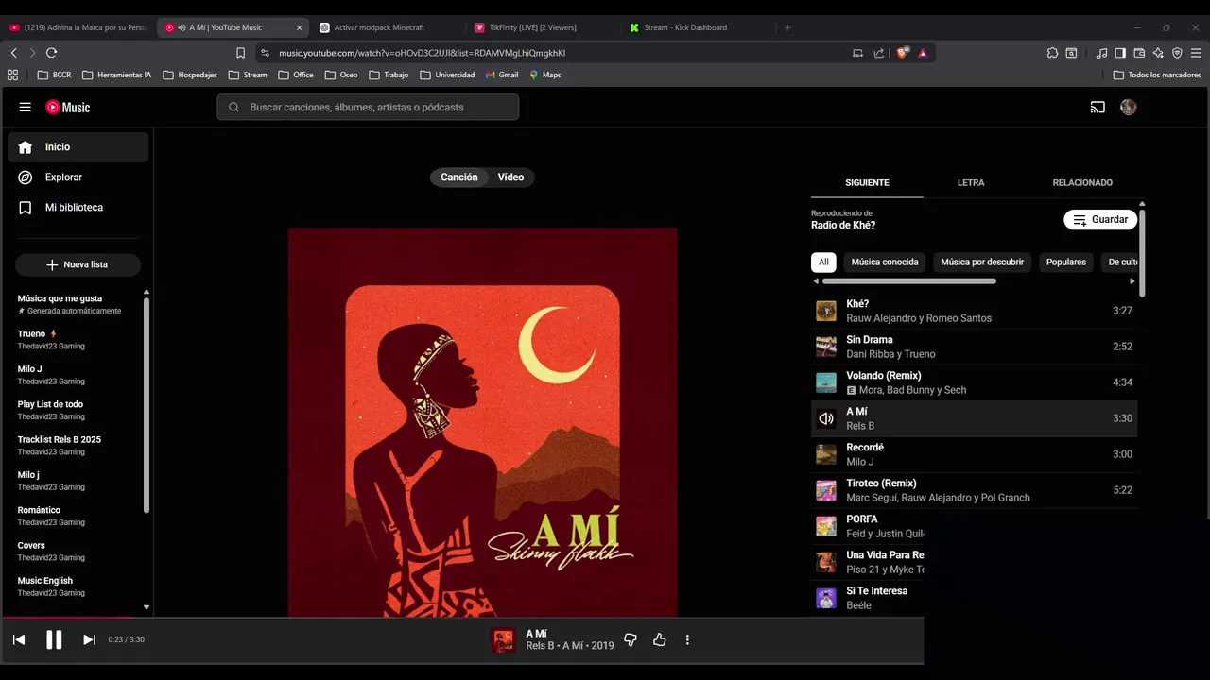Open the Música que me gusta playlist
1210x680 pixels.
tap(76, 304)
